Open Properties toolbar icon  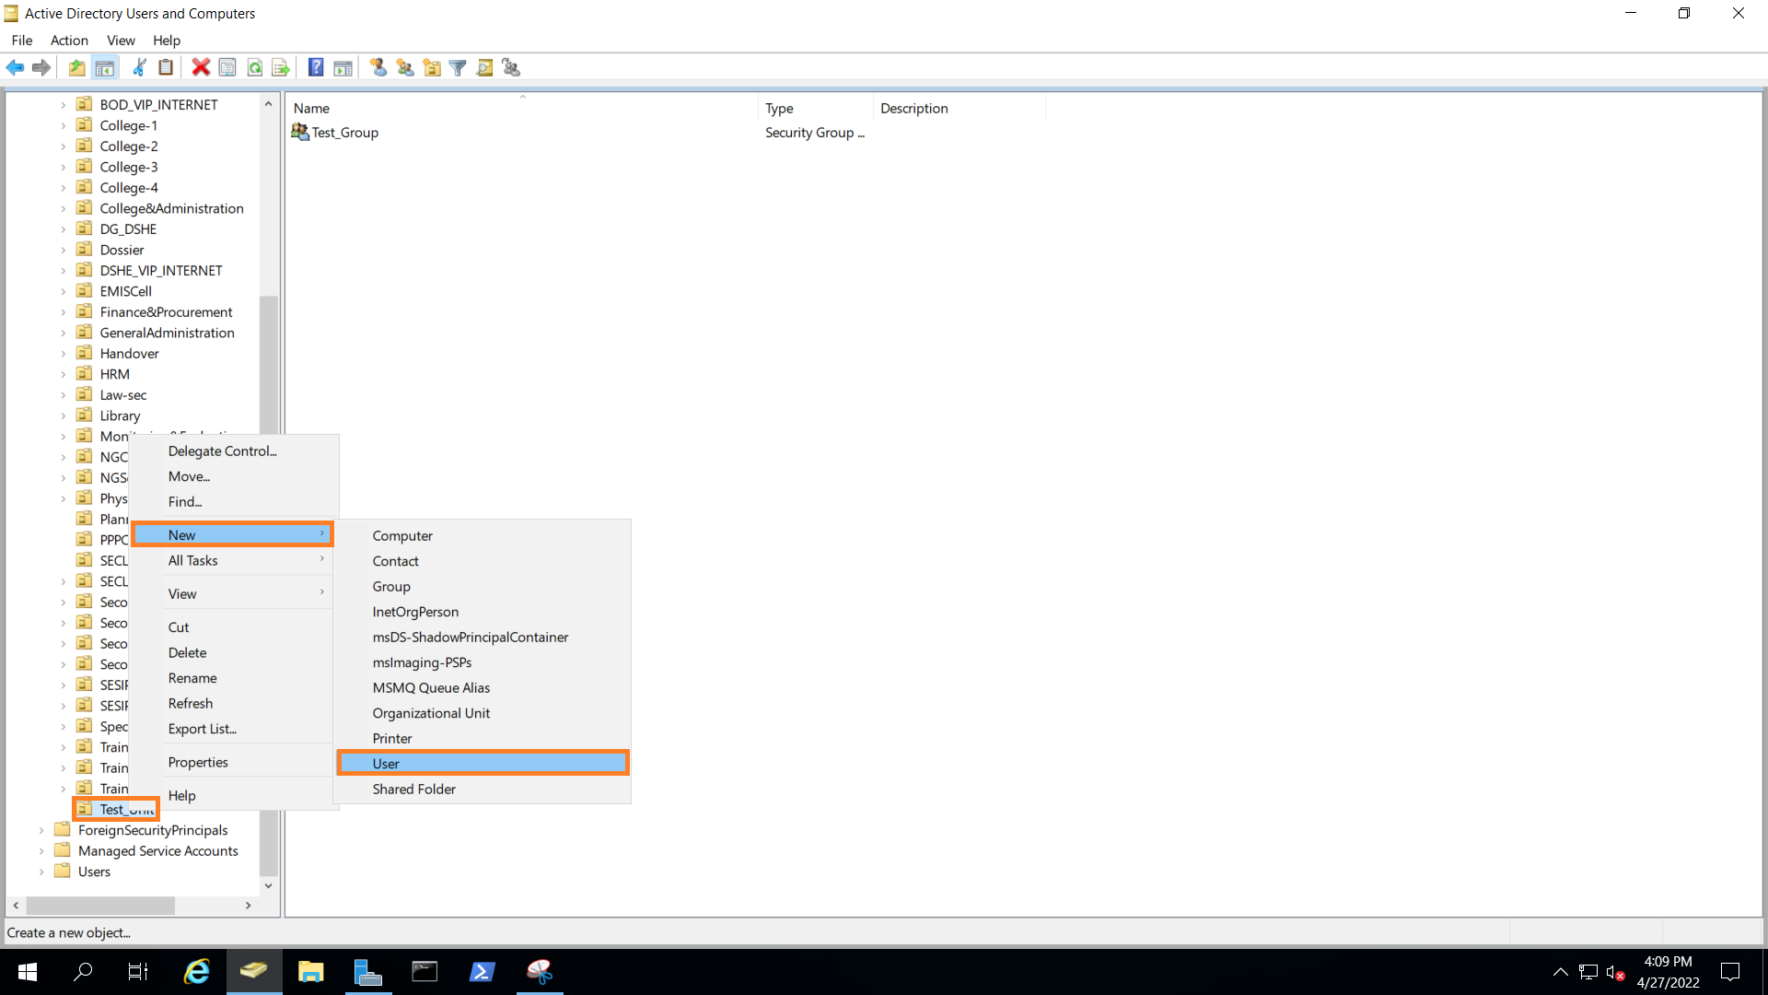click(x=227, y=67)
